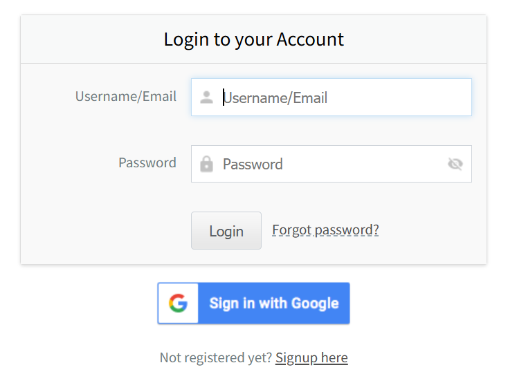Show the hidden password via eye-slash icon
Screen dimensions: 508x383
coord(455,164)
